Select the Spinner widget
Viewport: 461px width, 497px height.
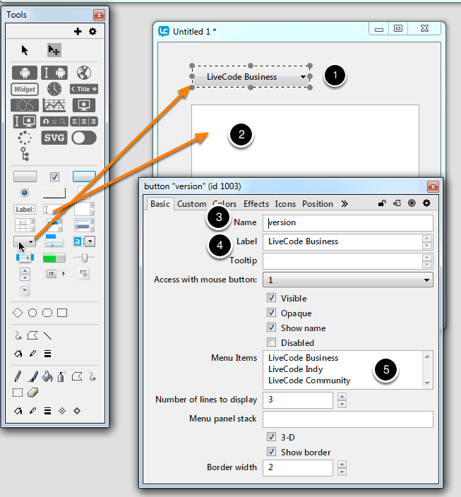(25, 138)
